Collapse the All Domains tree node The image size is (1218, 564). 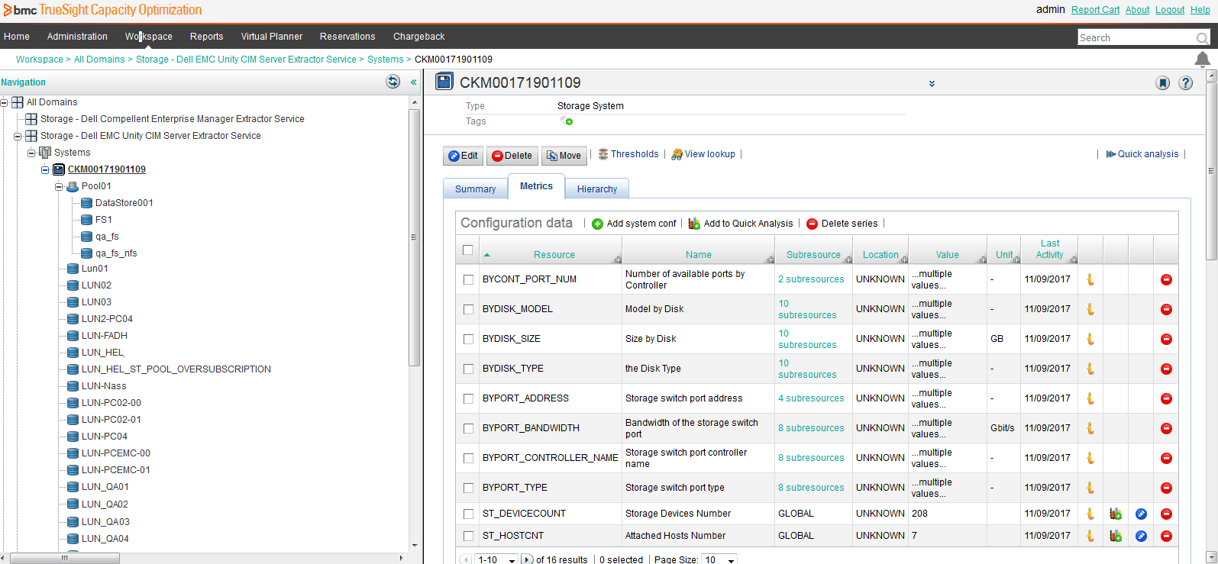click(x=4, y=102)
